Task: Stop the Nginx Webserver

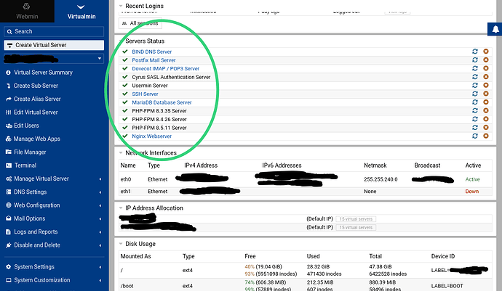Action: click(x=486, y=136)
